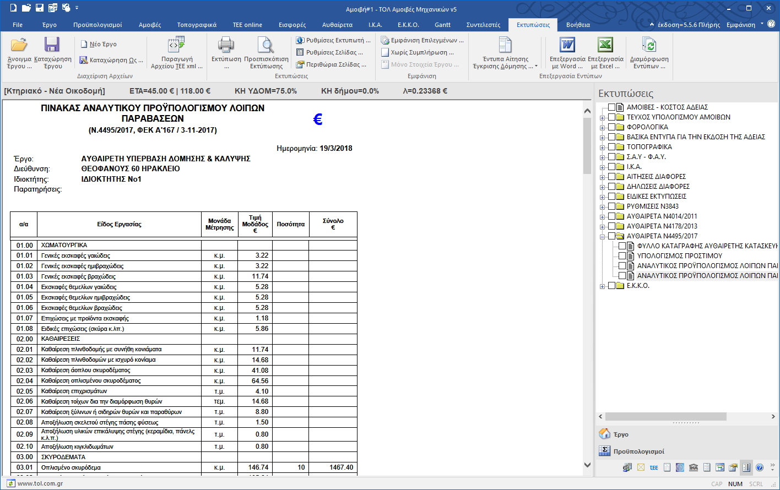Click the Άνοιγμα Έργου open folder icon
Image resolution: width=780 pixels, height=490 pixels.
click(19, 45)
